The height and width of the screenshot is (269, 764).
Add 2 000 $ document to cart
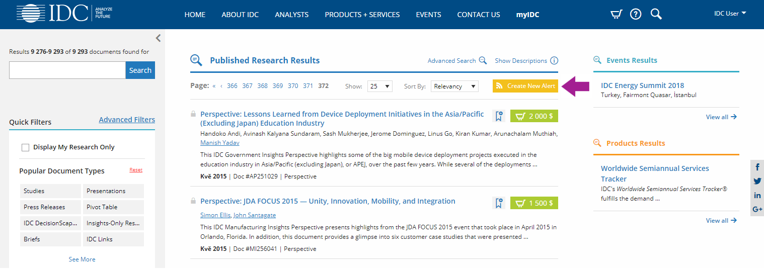click(x=534, y=116)
